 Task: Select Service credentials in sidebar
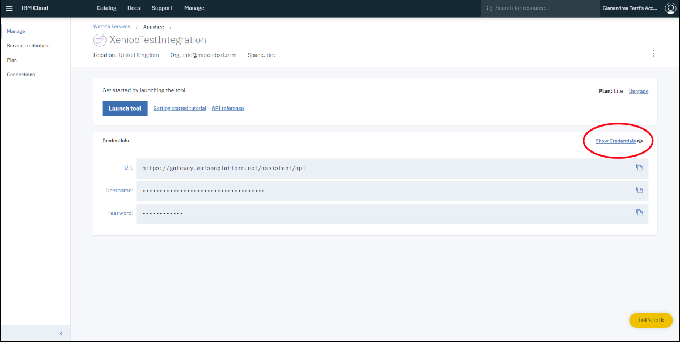coord(28,46)
